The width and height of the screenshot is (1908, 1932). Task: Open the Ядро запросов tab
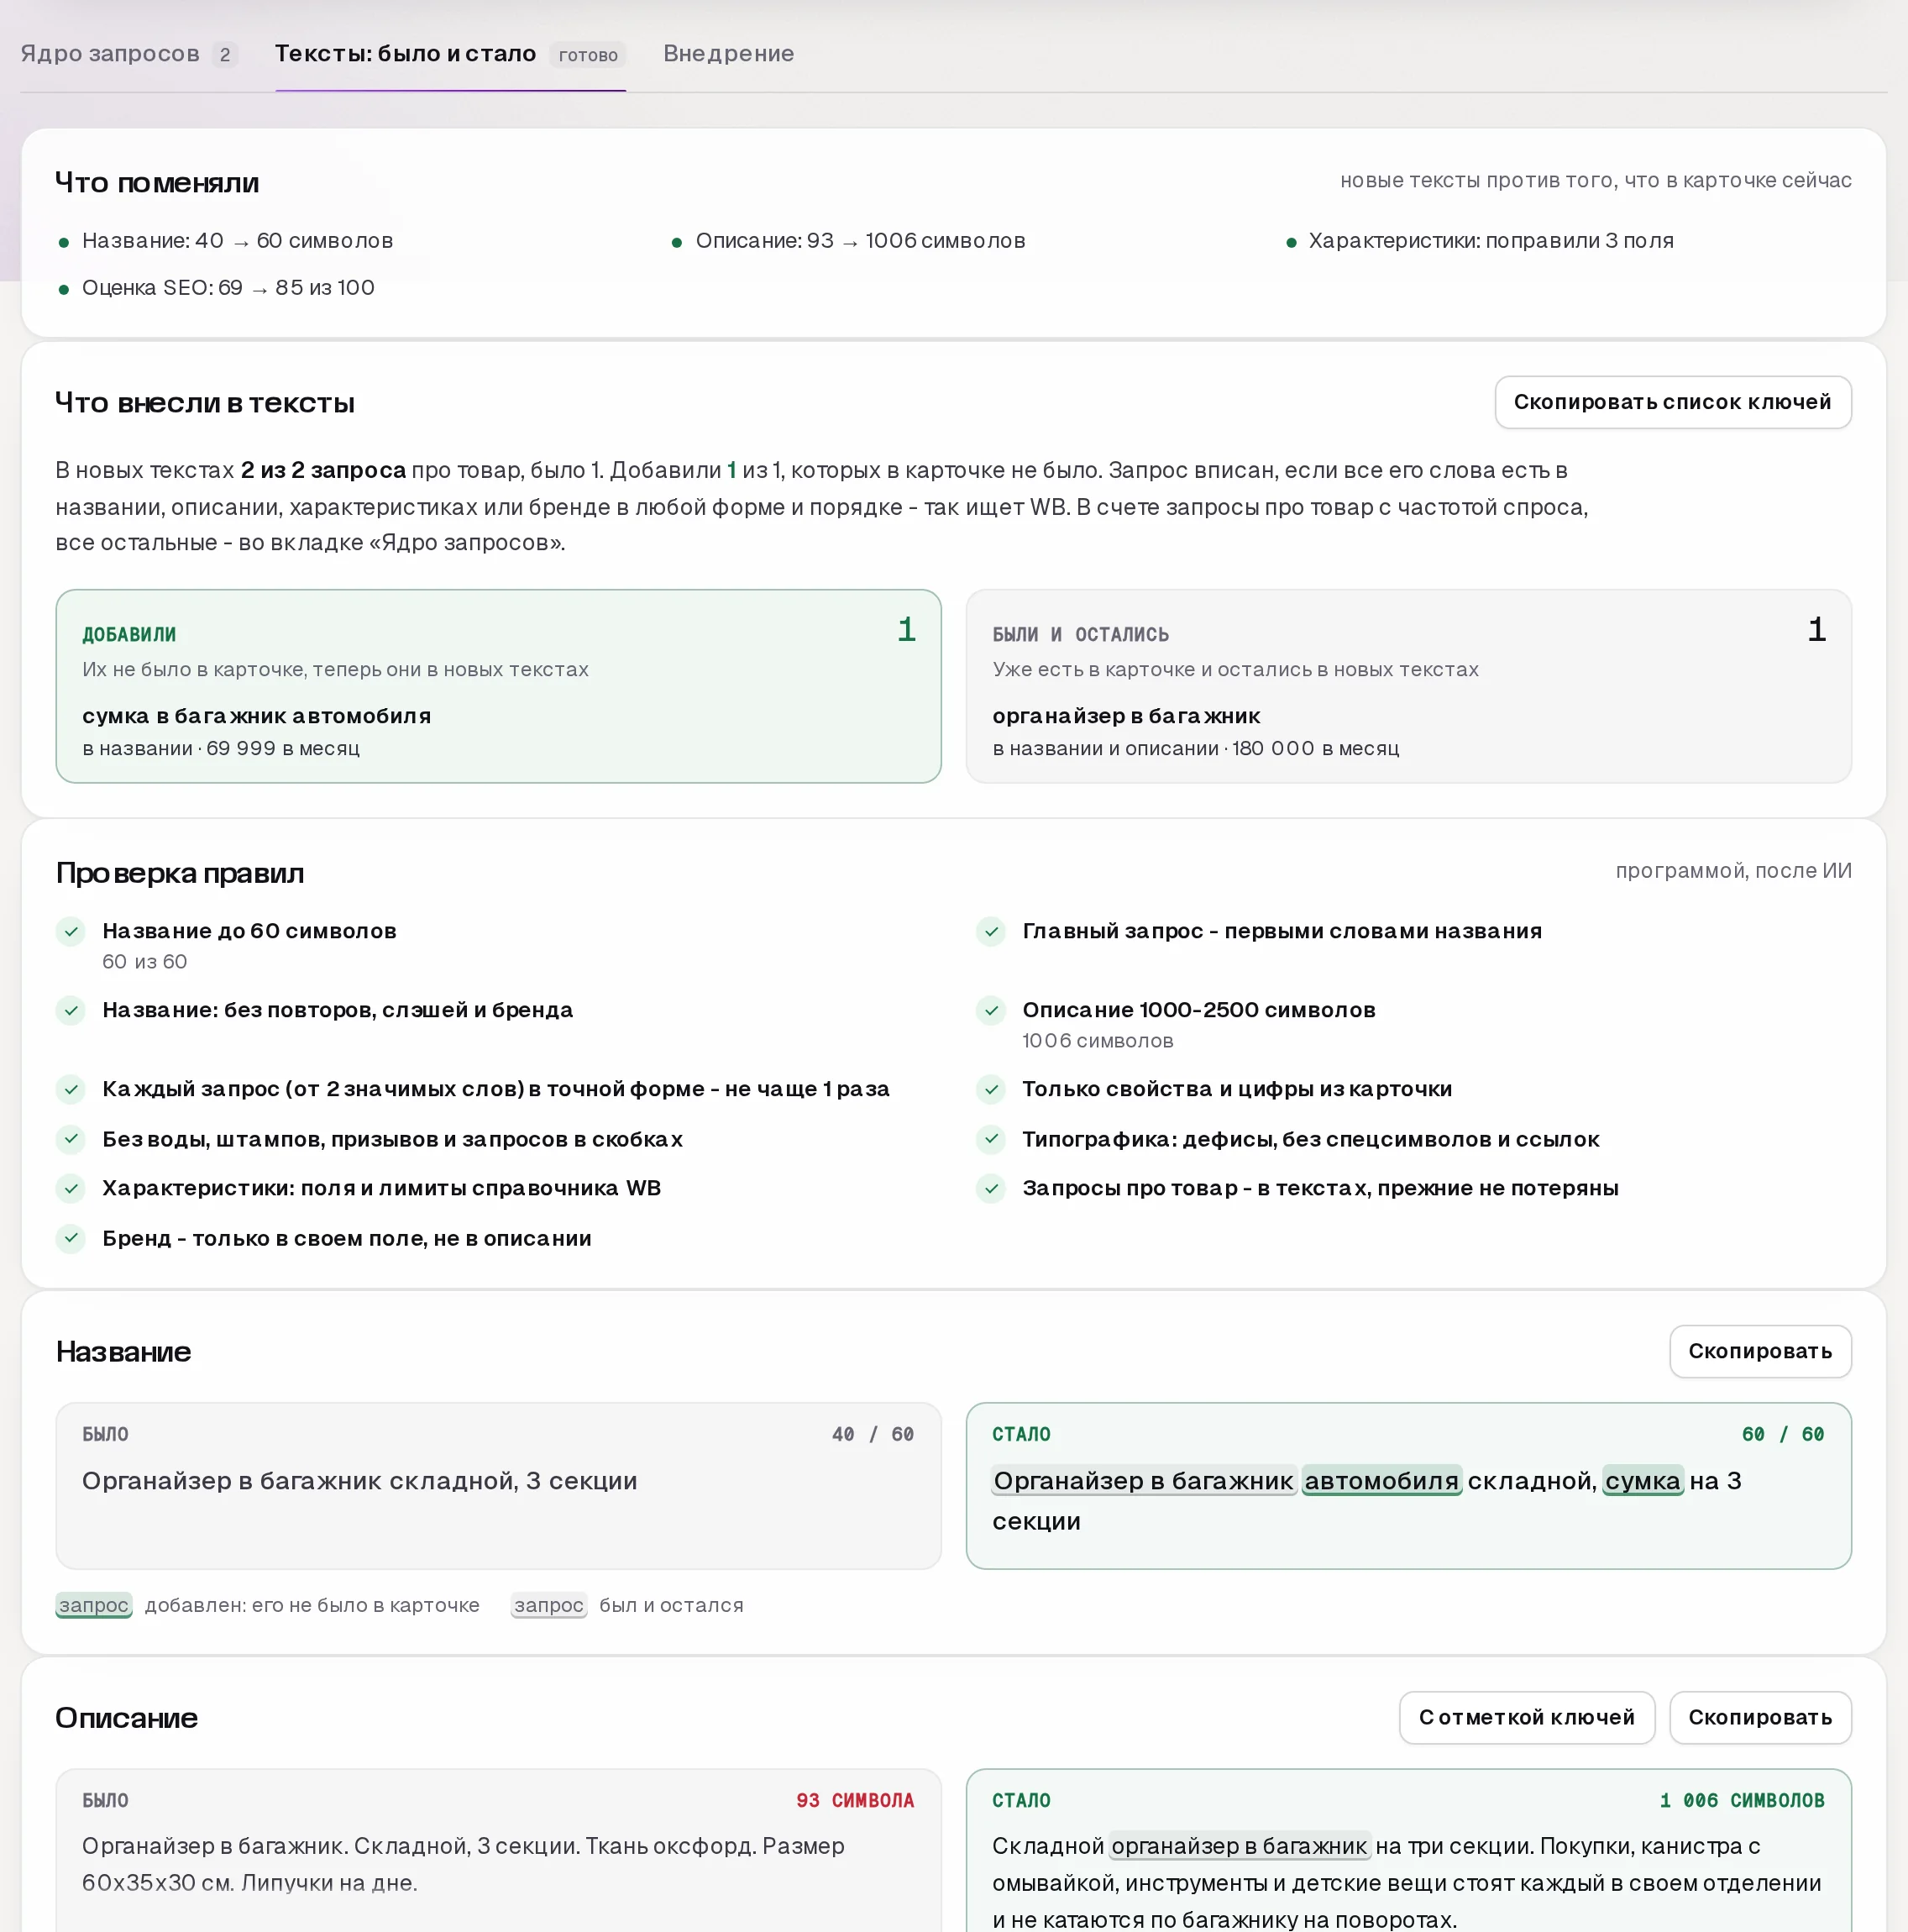point(128,54)
